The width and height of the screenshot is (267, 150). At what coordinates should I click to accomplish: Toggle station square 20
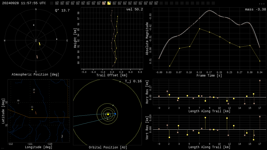[156, 3]
